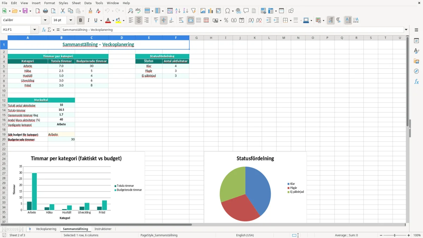Apply the red font color swatch
The image size is (423, 238).
[108, 20]
